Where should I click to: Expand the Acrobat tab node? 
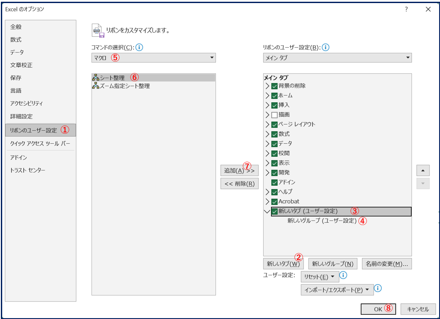tap(267, 201)
